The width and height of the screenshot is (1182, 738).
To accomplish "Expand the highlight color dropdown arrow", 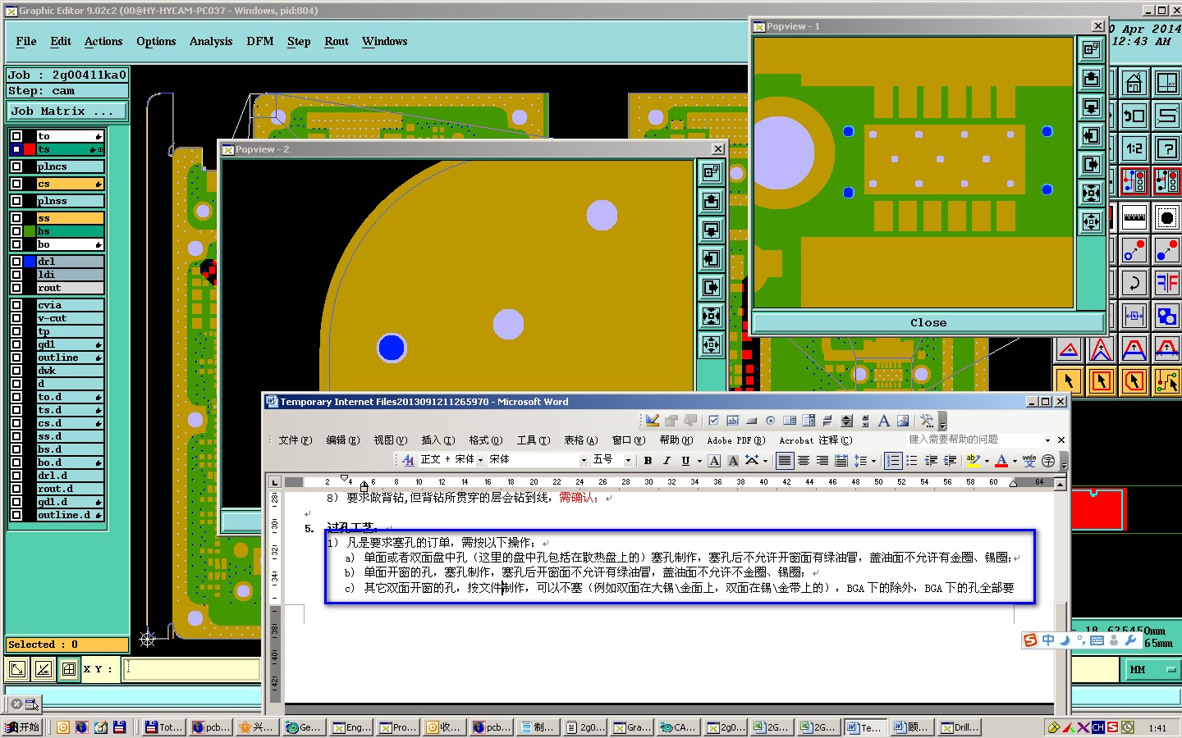I will tap(987, 461).
